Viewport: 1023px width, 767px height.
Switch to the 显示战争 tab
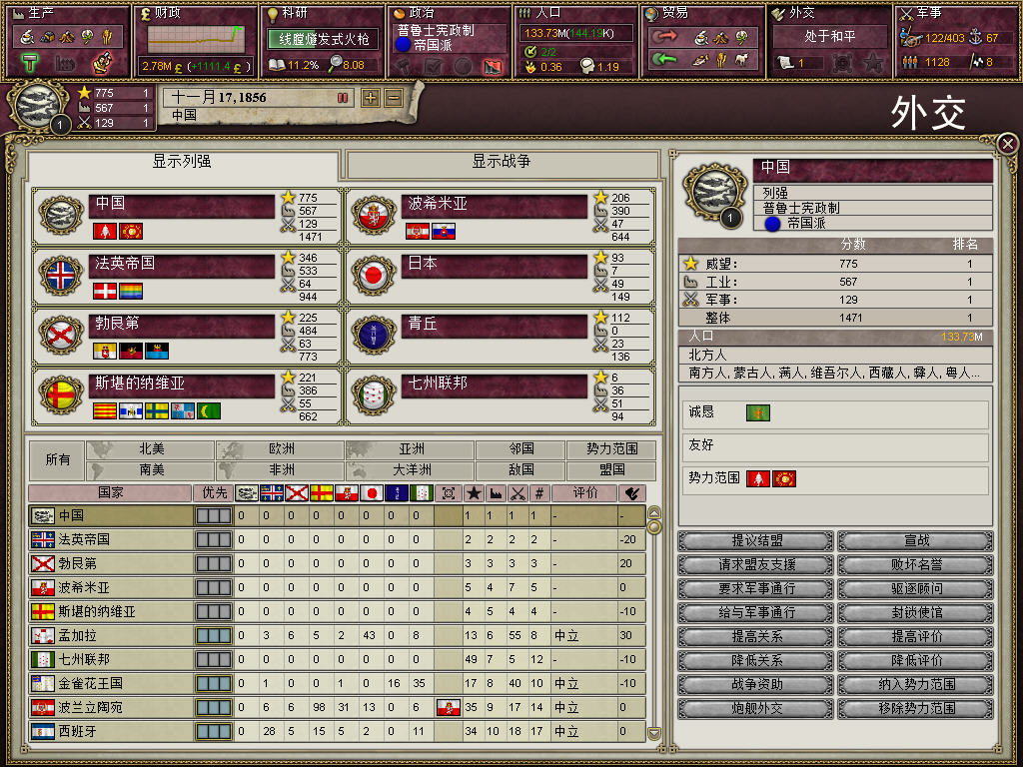(502, 163)
